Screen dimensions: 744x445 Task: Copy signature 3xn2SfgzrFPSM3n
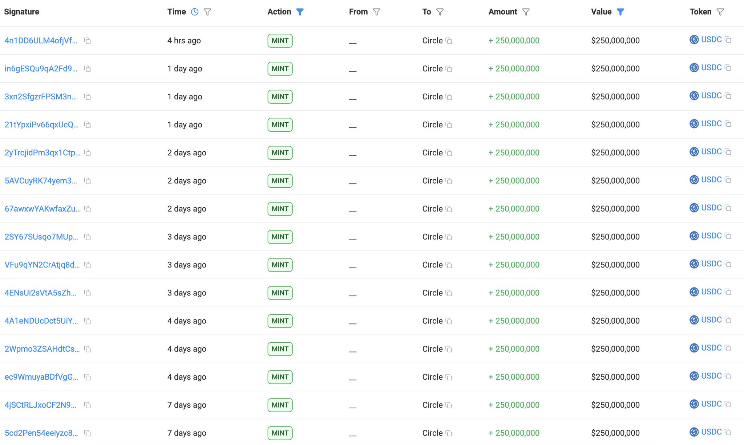87,97
